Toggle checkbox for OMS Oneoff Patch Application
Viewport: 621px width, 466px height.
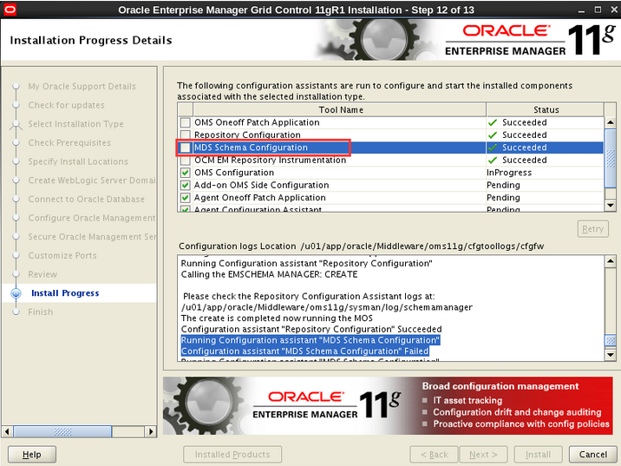(185, 122)
